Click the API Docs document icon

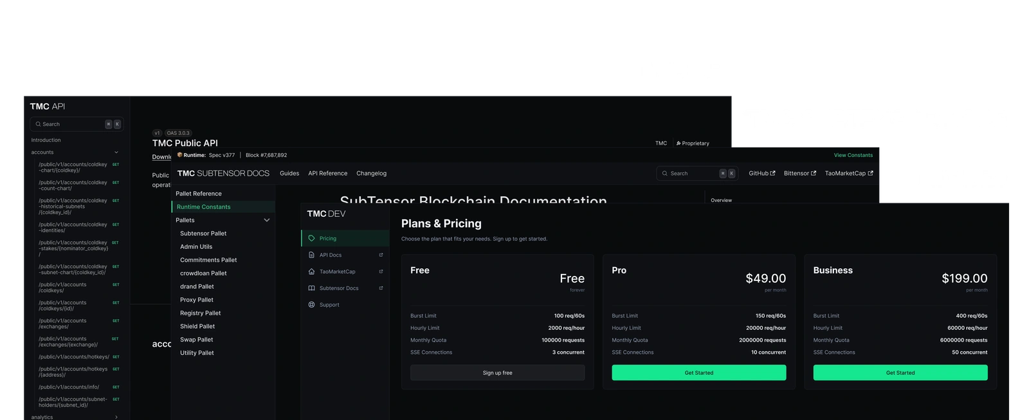pos(311,255)
